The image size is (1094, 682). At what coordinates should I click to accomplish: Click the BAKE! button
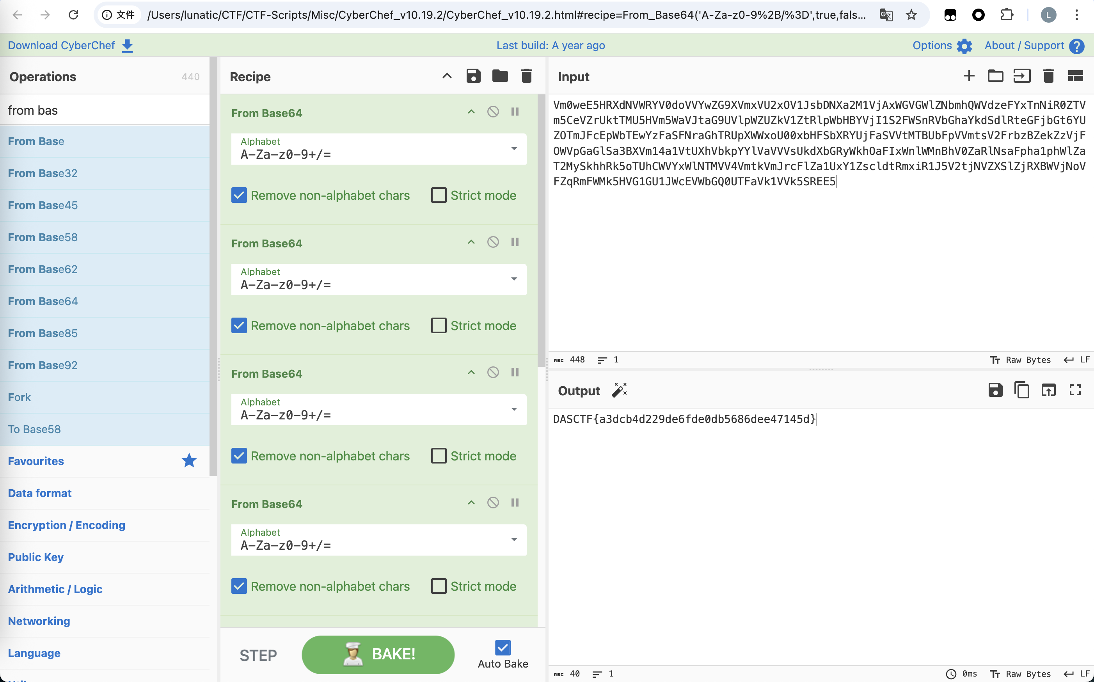point(378,654)
